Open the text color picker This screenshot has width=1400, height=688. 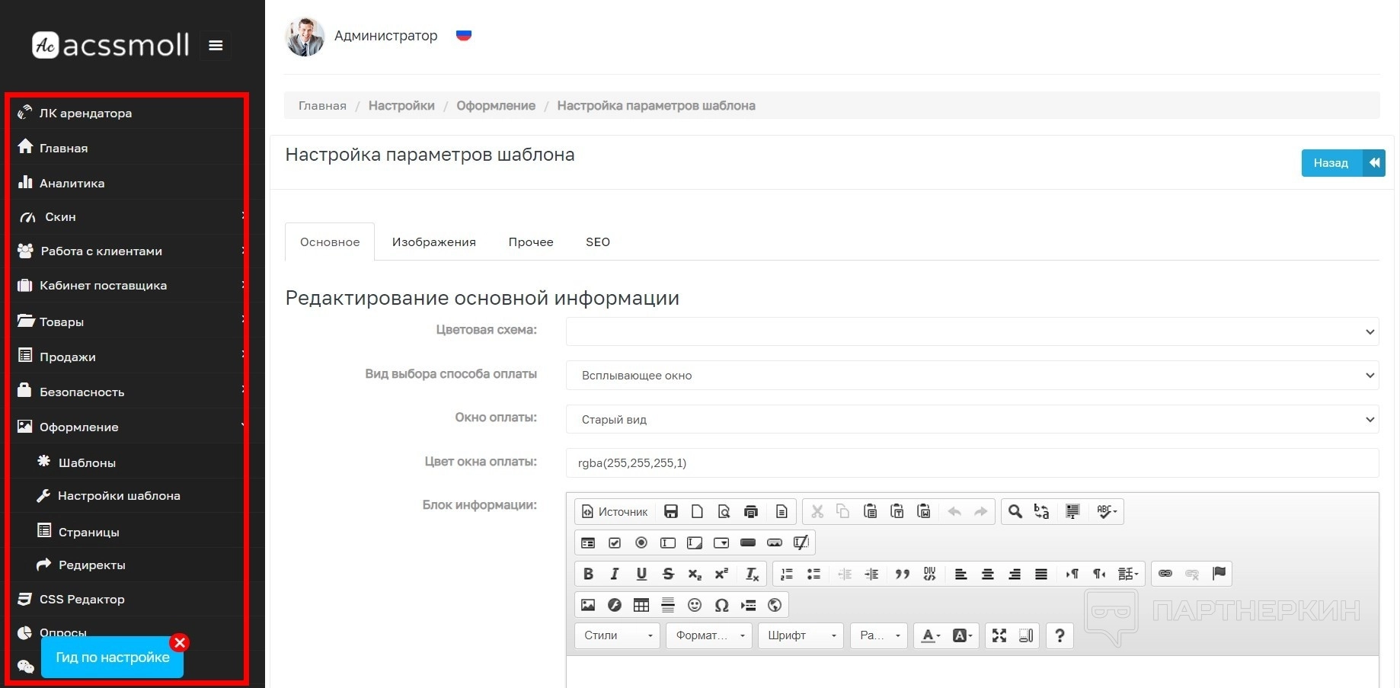pyautogui.click(x=930, y=635)
